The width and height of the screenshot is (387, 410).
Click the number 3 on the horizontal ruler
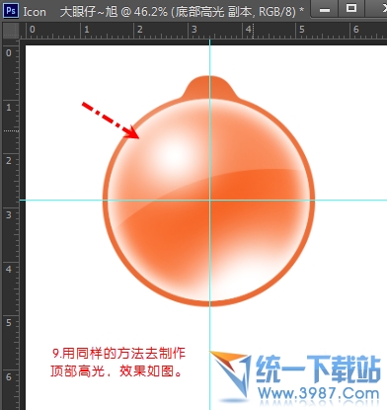(194, 30)
